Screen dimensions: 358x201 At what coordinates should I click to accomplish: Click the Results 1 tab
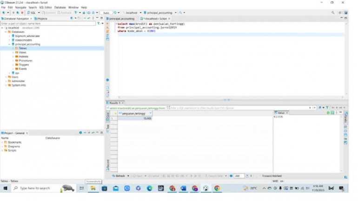pyautogui.click(x=115, y=103)
